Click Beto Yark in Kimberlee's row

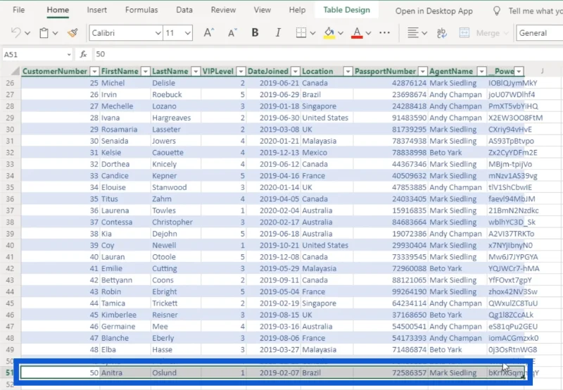pos(457,315)
